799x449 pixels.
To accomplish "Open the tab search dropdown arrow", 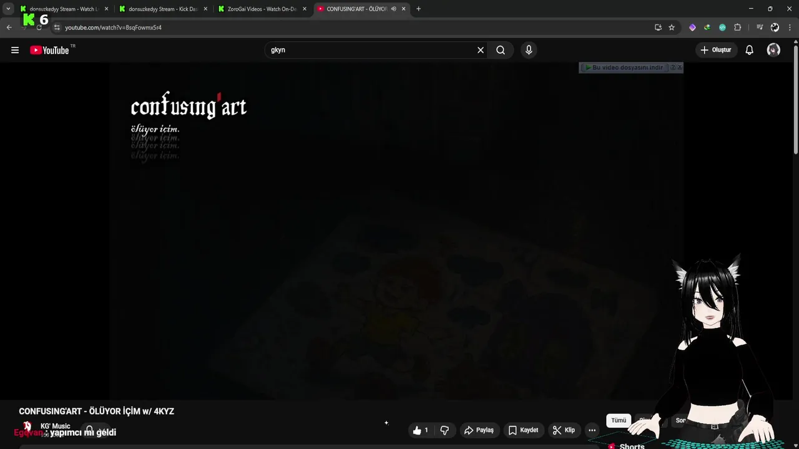I will pyautogui.click(x=7, y=9).
